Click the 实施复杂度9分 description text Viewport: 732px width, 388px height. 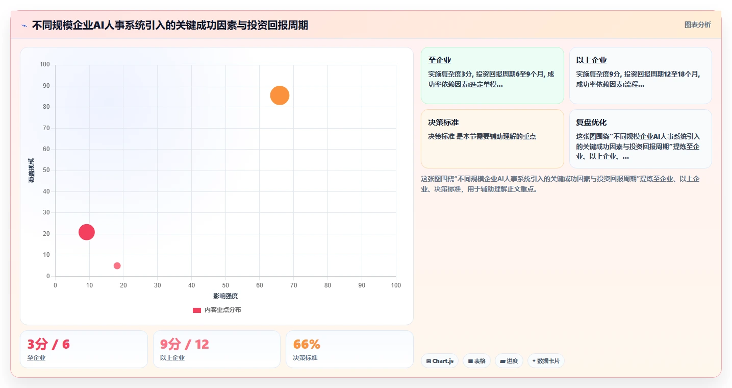[x=638, y=79]
